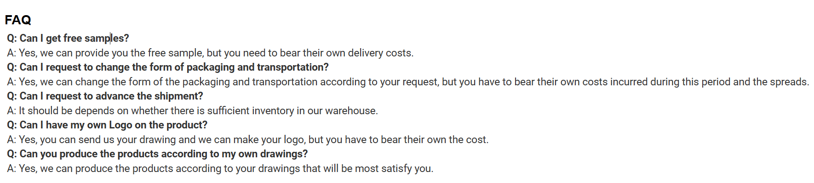The width and height of the screenshot is (814, 183).
Task: Click question about getting free samples
Action: click(x=68, y=38)
